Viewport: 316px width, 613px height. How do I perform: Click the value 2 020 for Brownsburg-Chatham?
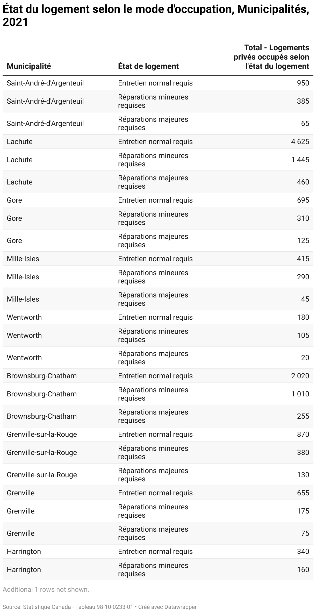[x=300, y=376]
